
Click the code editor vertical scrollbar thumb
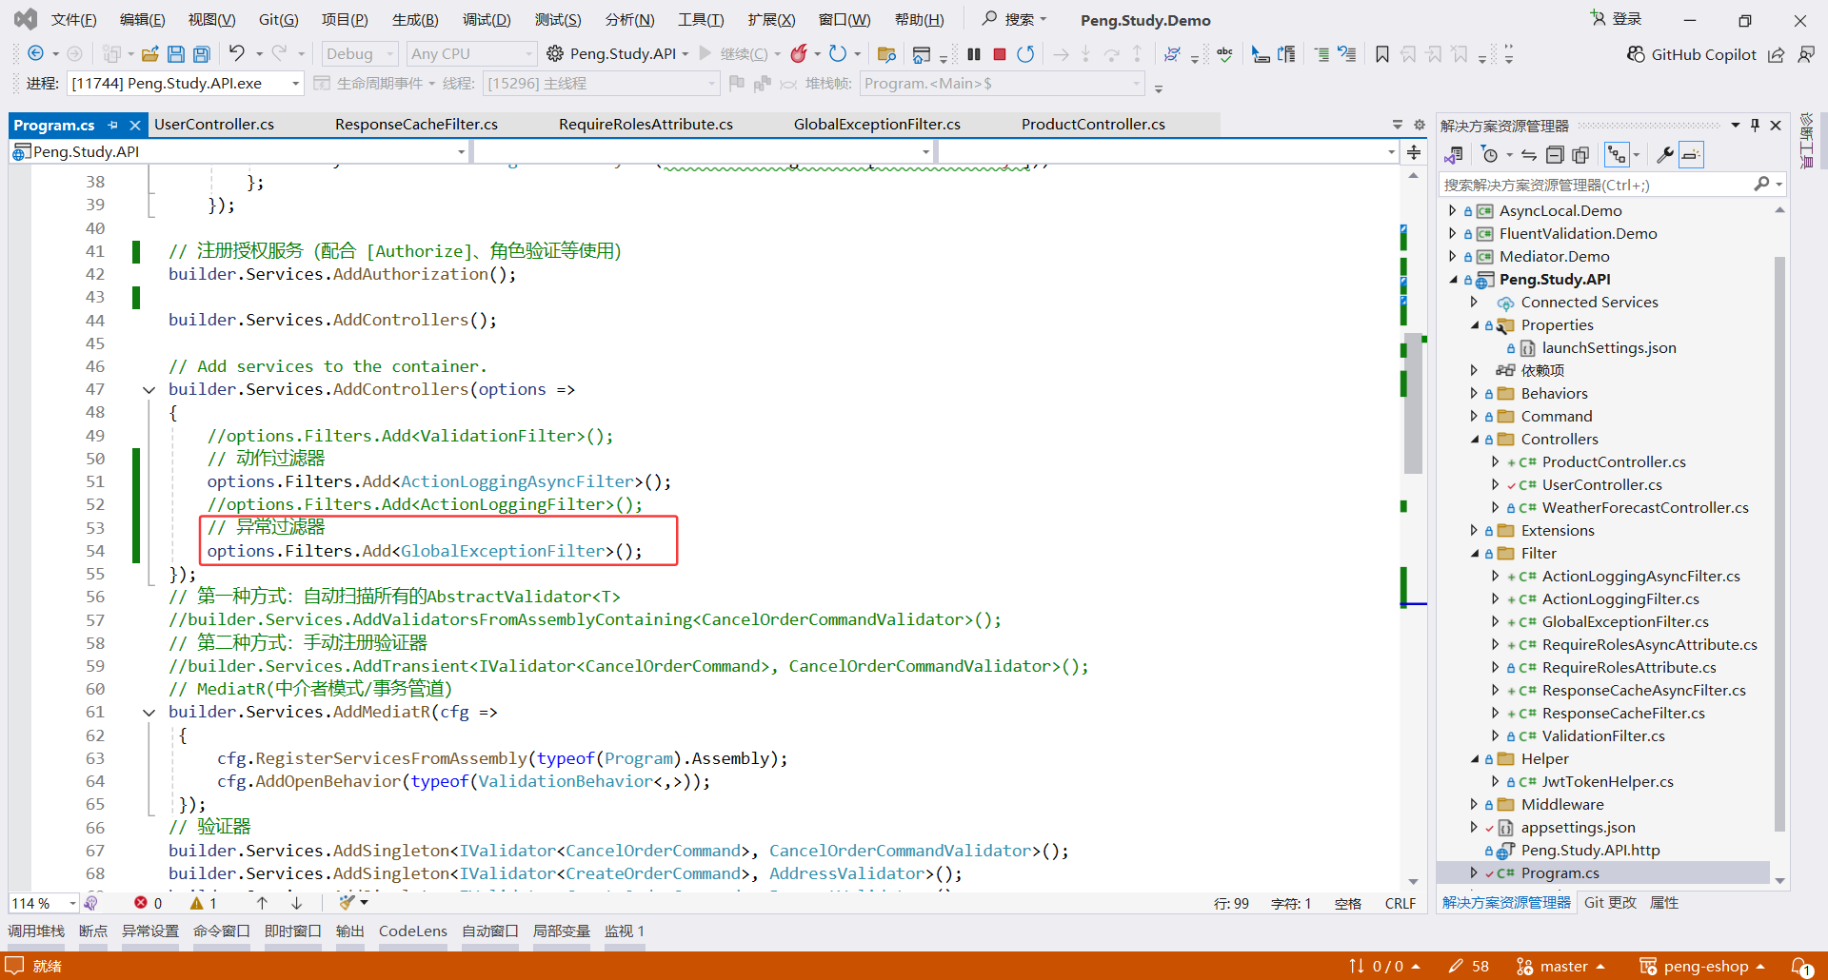point(1413,404)
